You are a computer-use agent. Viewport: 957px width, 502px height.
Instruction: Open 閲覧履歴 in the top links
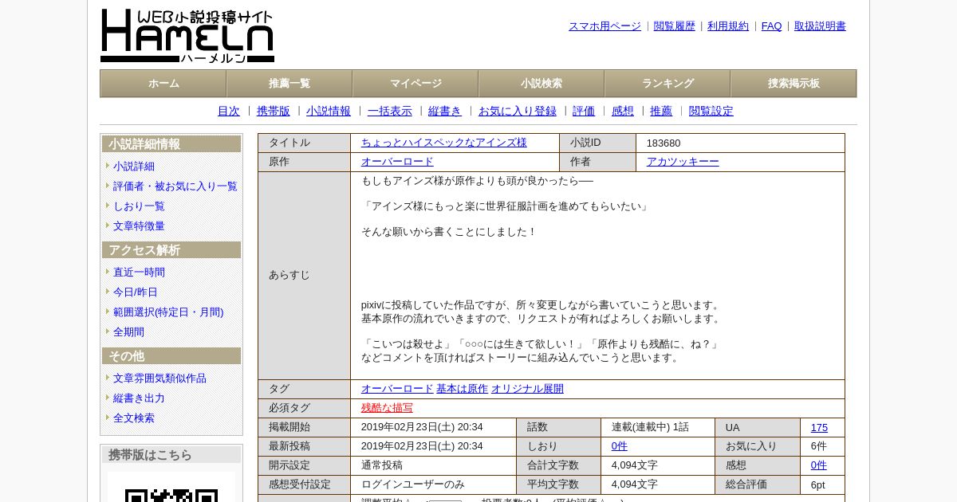coord(675,26)
